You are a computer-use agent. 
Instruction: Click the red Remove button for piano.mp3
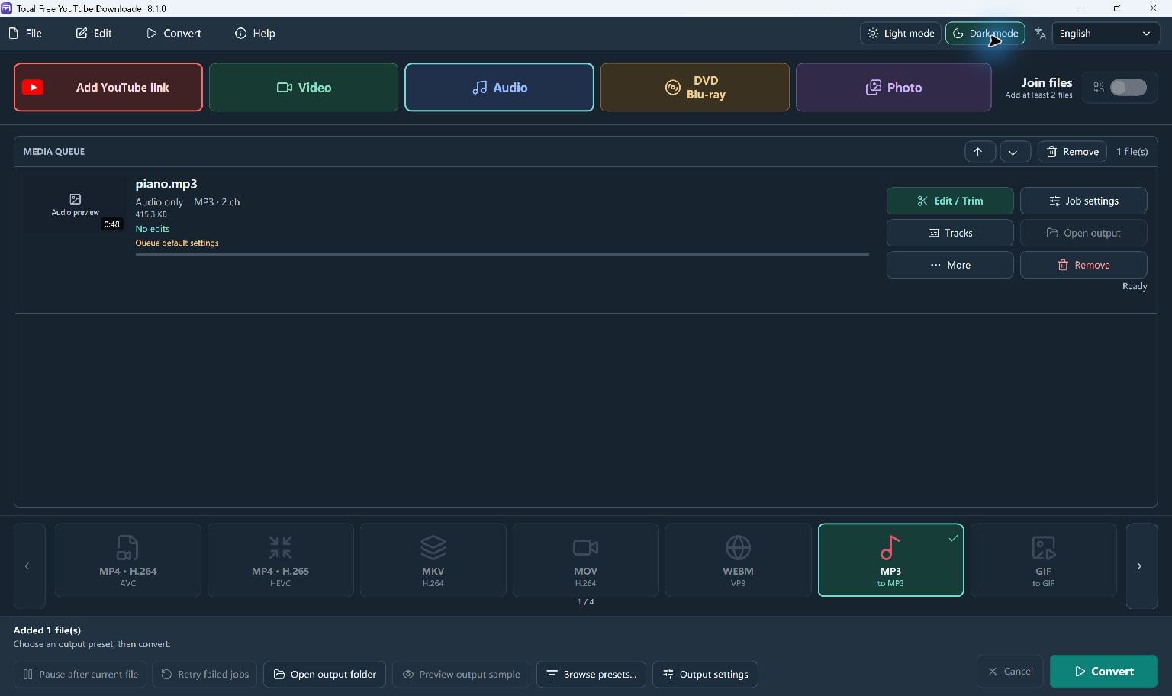point(1083,265)
